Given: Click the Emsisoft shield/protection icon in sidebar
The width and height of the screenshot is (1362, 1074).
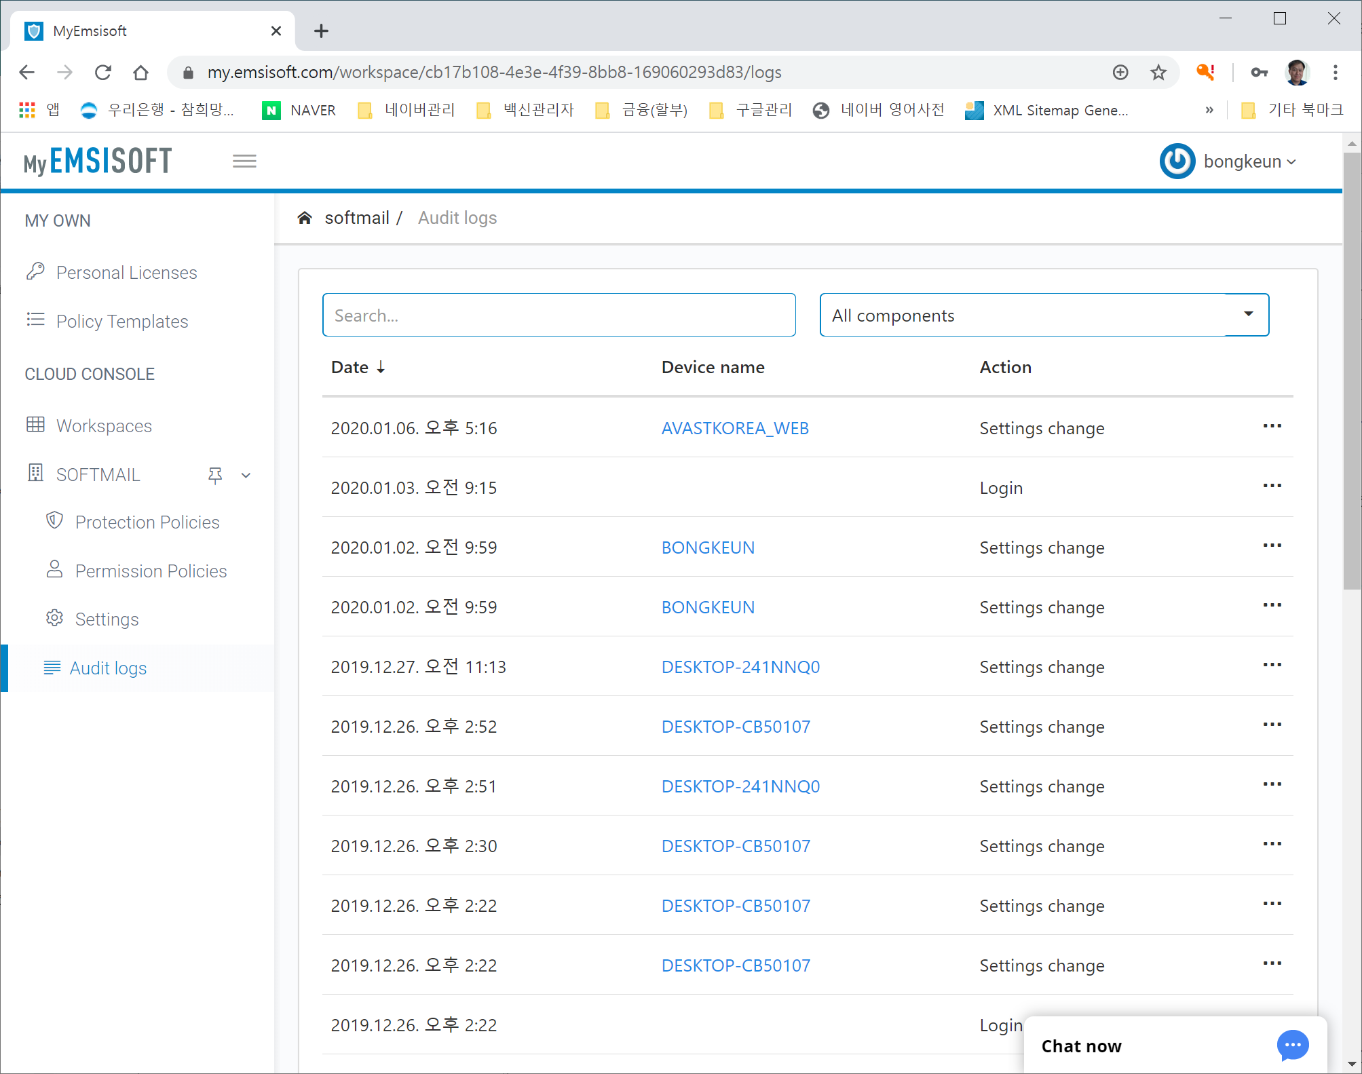Looking at the screenshot, I should click(x=54, y=520).
